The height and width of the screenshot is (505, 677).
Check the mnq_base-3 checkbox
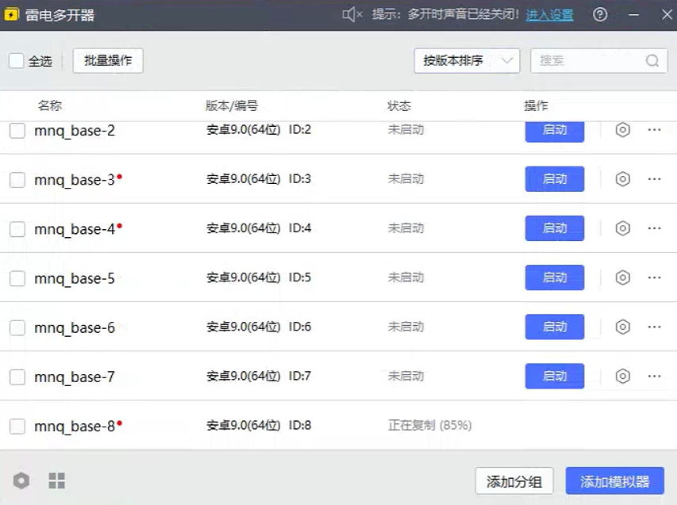(x=17, y=179)
